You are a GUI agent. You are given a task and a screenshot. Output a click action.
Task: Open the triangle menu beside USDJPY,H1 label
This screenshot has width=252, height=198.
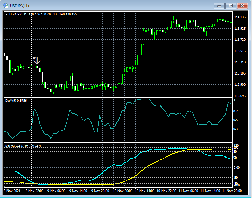coord(6,14)
